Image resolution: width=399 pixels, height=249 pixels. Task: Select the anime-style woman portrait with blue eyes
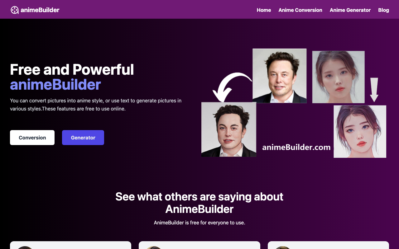click(360, 131)
